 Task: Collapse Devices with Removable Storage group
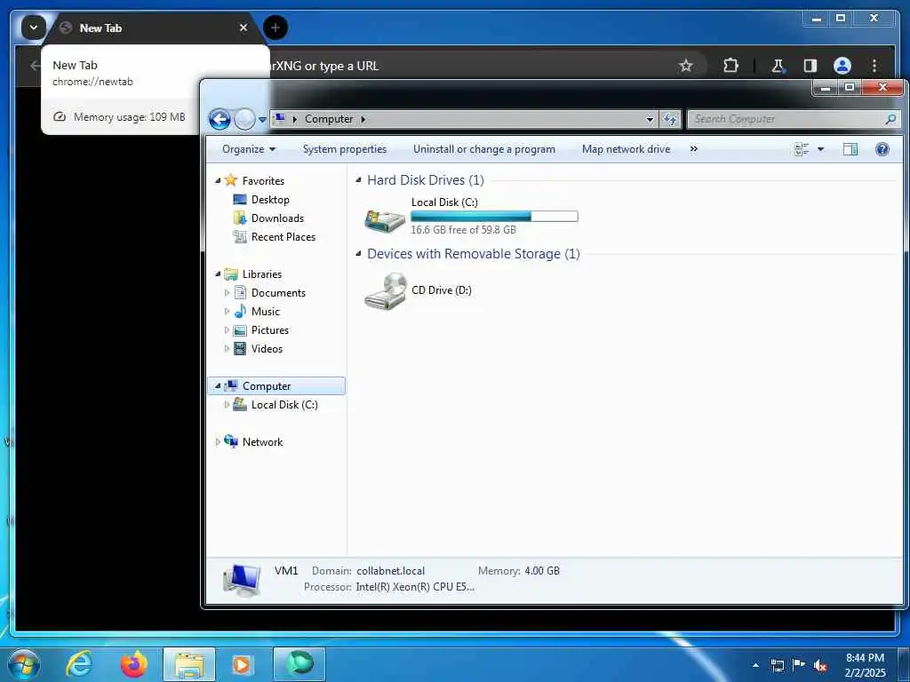click(358, 254)
